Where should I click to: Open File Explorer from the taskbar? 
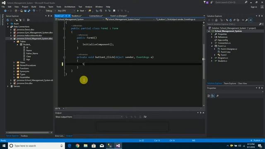click(x=86, y=146)
